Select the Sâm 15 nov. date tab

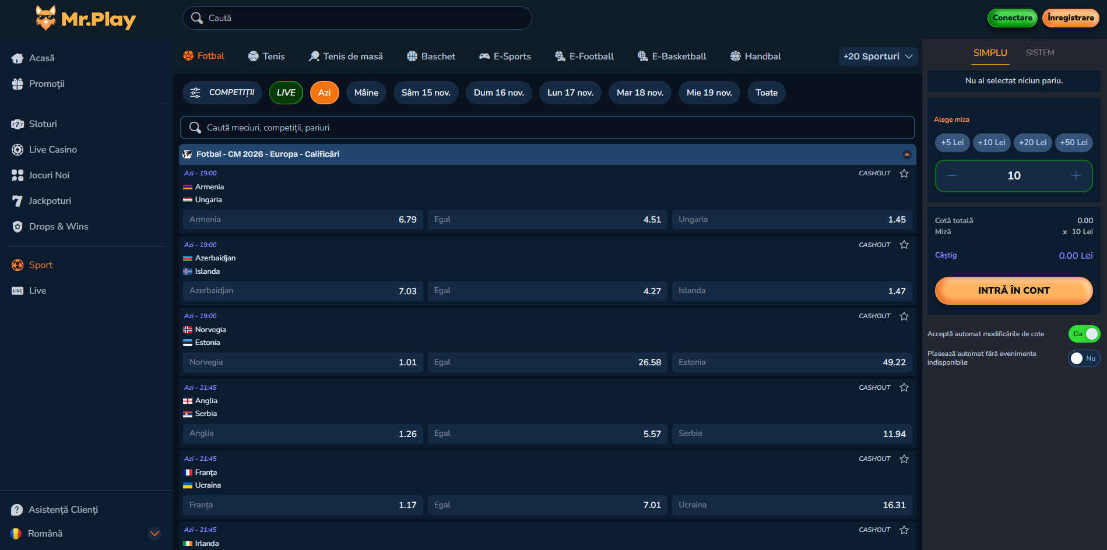tap(426, 93)
